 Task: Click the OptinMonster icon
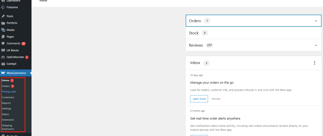[3, 57]
